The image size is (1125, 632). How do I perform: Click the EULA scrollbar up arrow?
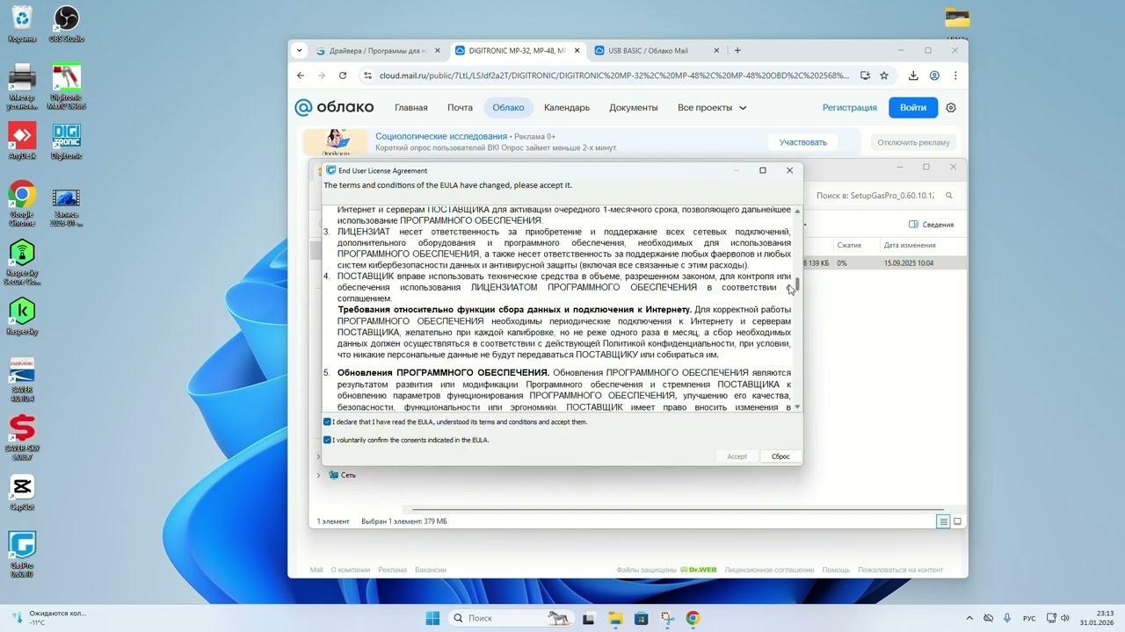point(797,211)
